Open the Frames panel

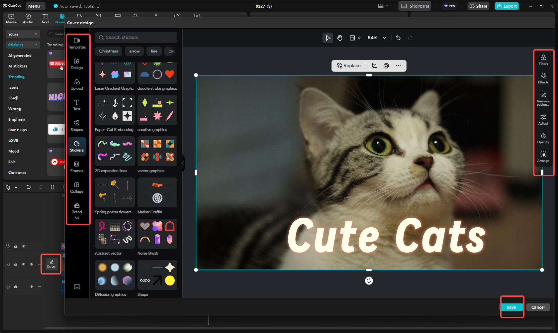(x=77, y=167)
